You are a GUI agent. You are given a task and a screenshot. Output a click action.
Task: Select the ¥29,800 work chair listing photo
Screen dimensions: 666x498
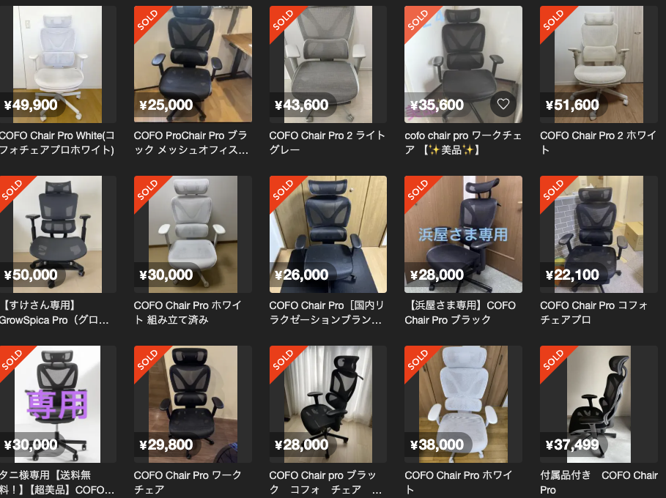193,404
